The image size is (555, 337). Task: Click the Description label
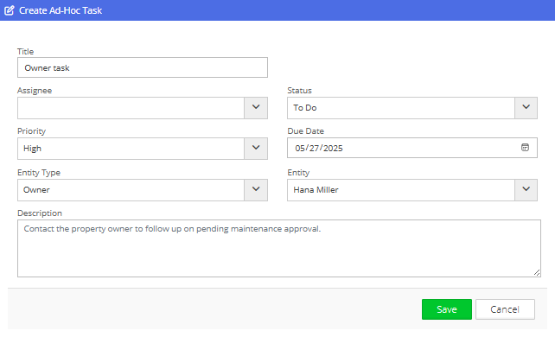click(40, 213)
